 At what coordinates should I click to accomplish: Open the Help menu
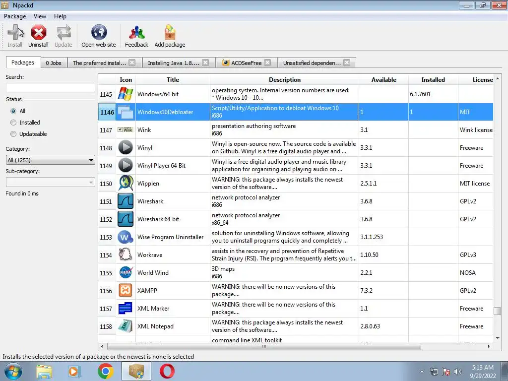tap(60, 16)
